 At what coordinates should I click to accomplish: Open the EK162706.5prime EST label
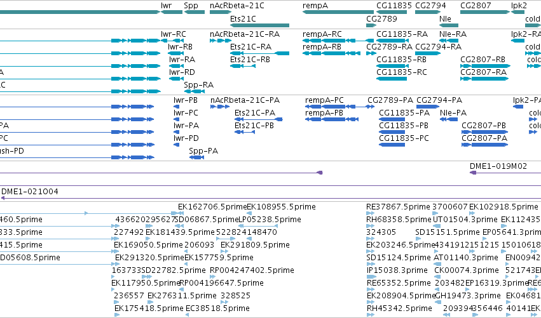[212, 207]
